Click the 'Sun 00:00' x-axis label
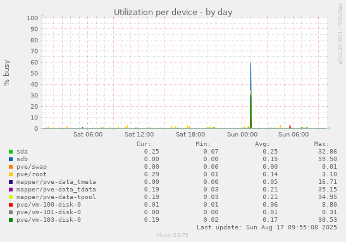This screenshot has height=242, width=346. (x=242, y=135)
